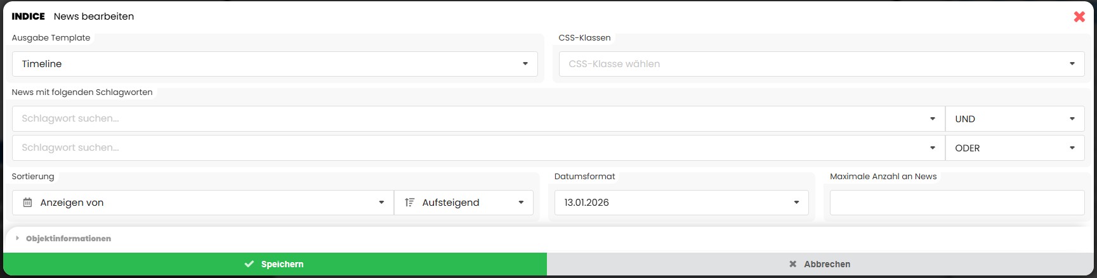Screen dimensions: 1097x278
Task: Focus the Maximale Anzahl an News field
Action: 956,203
